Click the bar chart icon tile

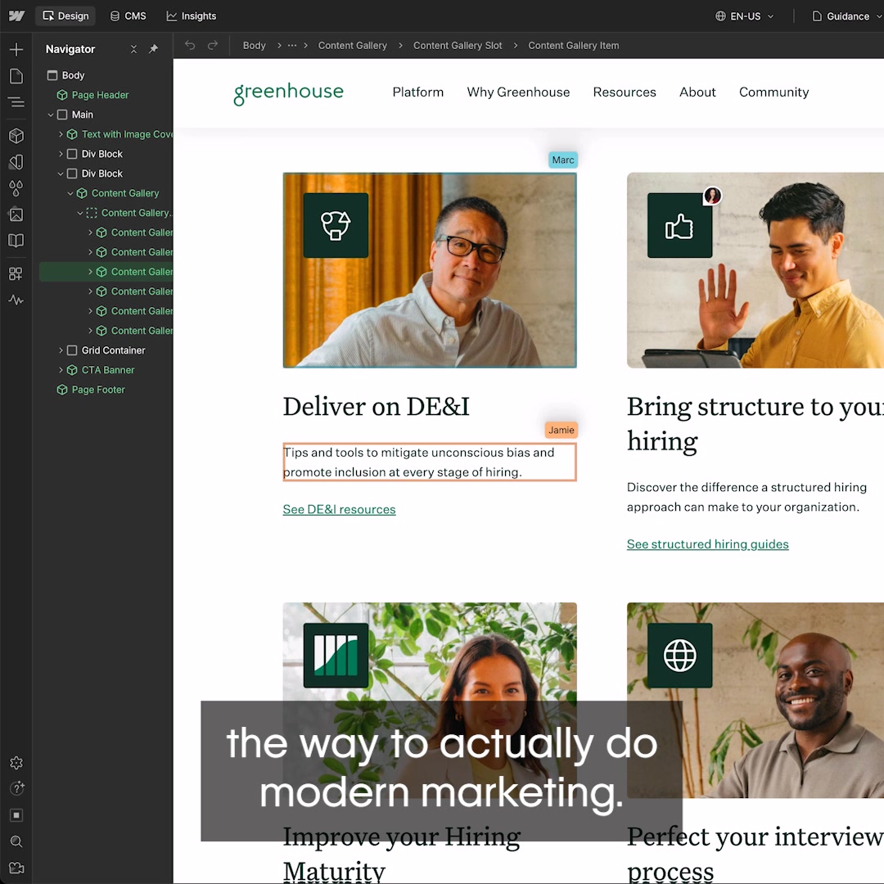336,655
